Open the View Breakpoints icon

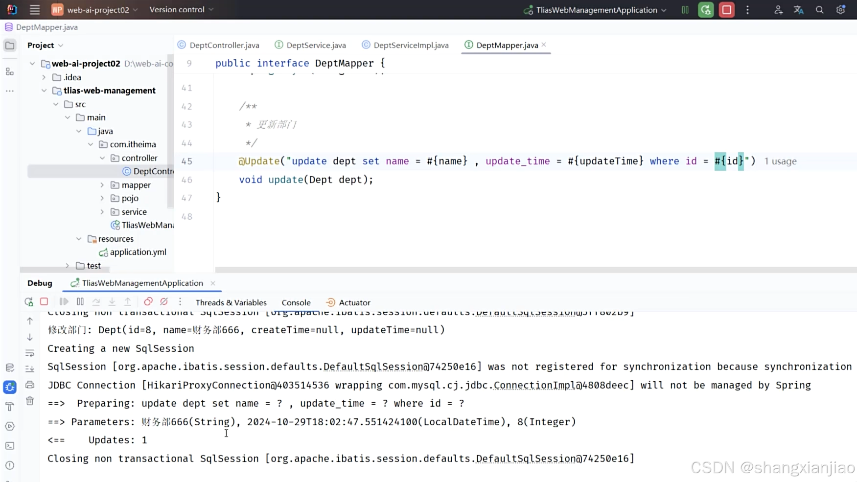(x=148, y=302)
